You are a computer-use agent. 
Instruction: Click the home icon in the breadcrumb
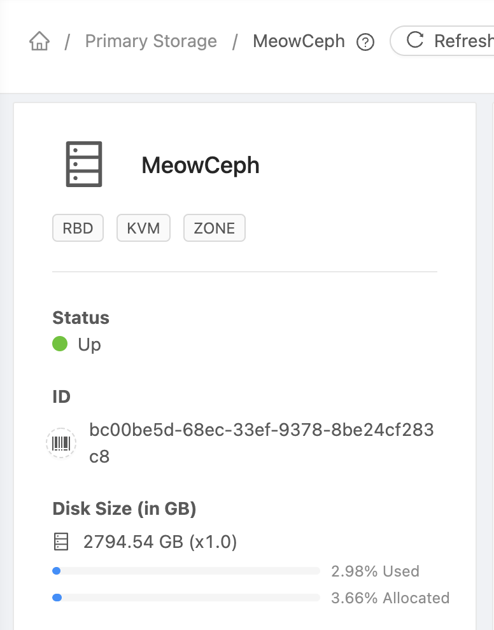coord(39,41)
